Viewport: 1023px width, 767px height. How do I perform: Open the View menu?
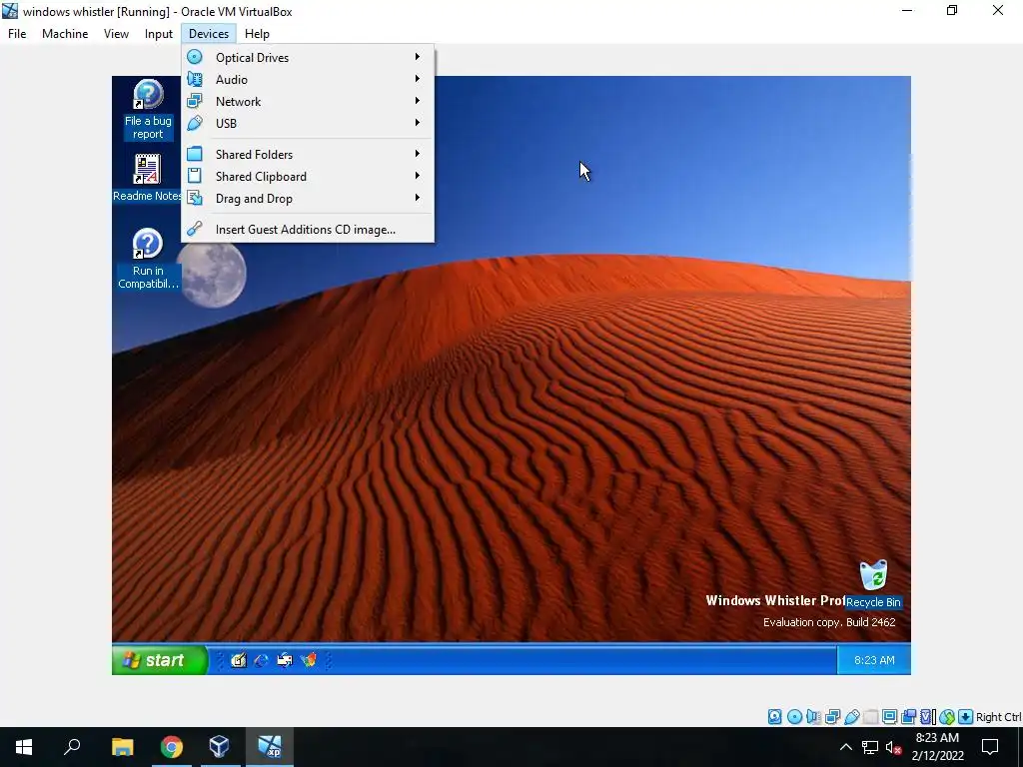coord(116,34)
